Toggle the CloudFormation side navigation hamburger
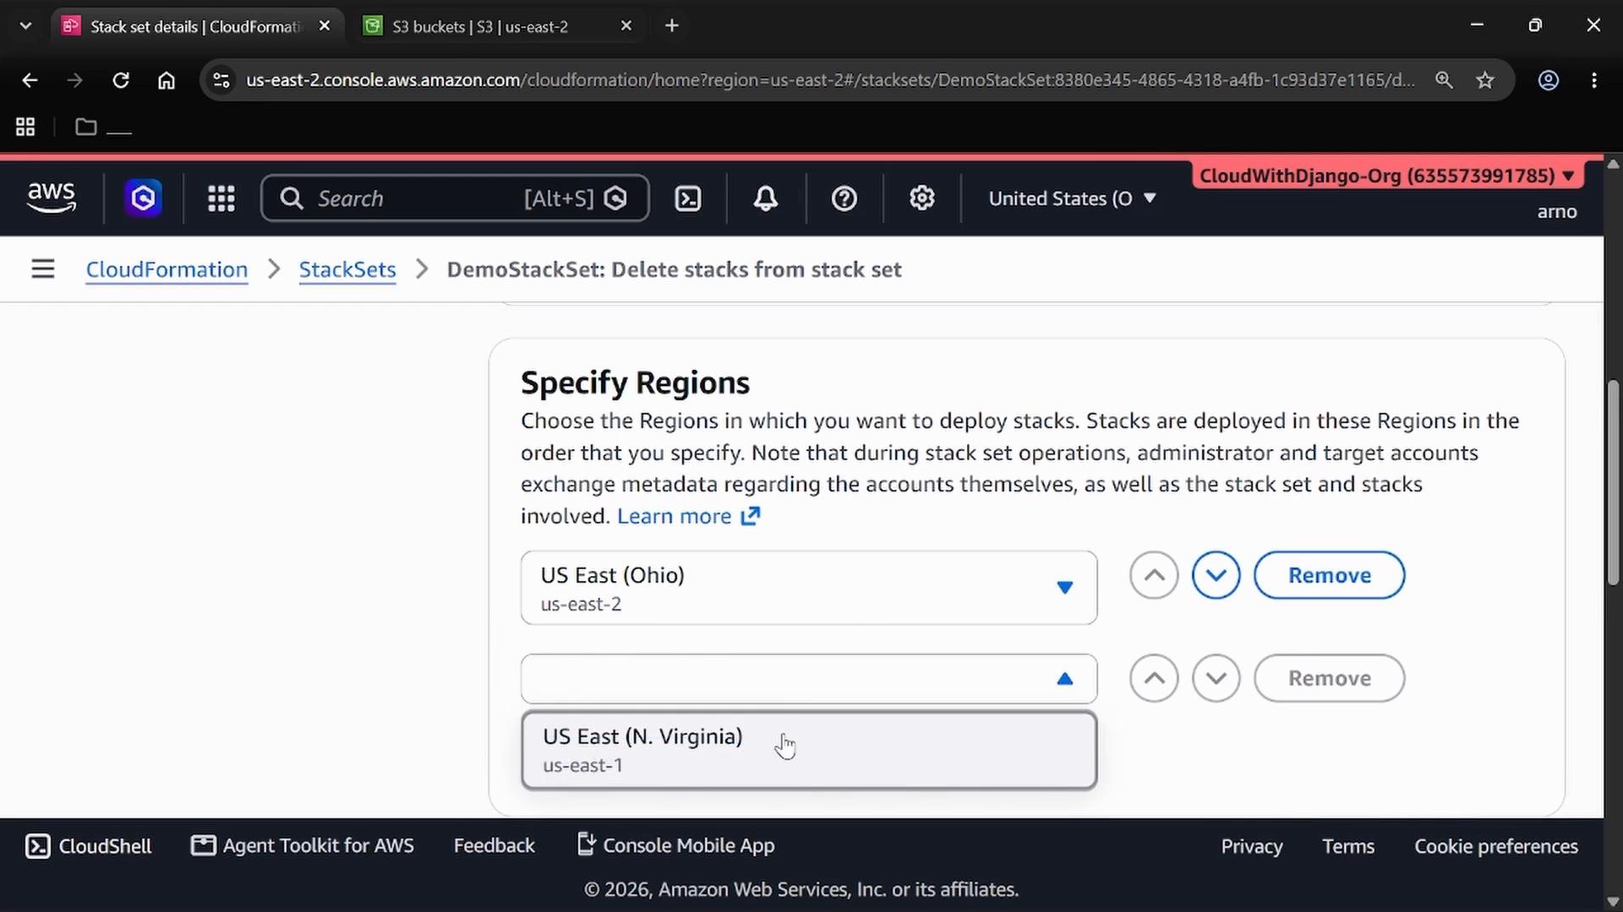Viewport: 1623px width, 912px height. [43, 269]
